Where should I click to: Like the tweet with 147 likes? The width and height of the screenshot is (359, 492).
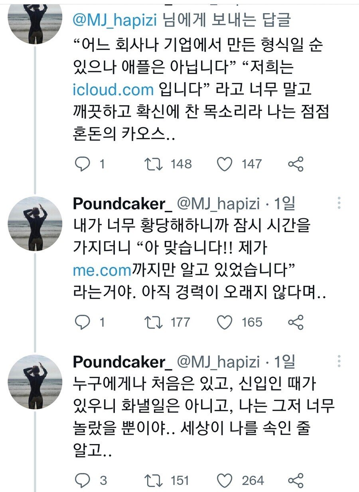tap(225, 164)
